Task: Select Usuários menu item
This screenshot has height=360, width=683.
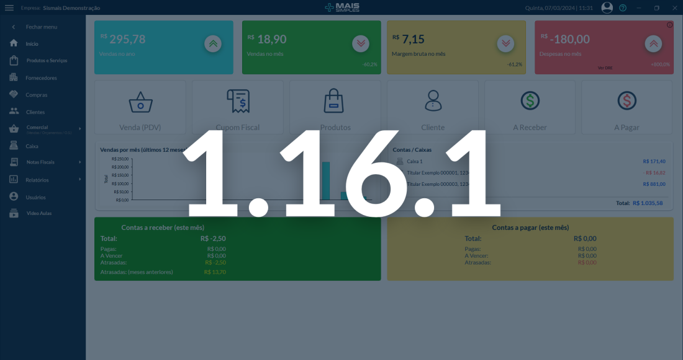Action: [x=36, y=198]
